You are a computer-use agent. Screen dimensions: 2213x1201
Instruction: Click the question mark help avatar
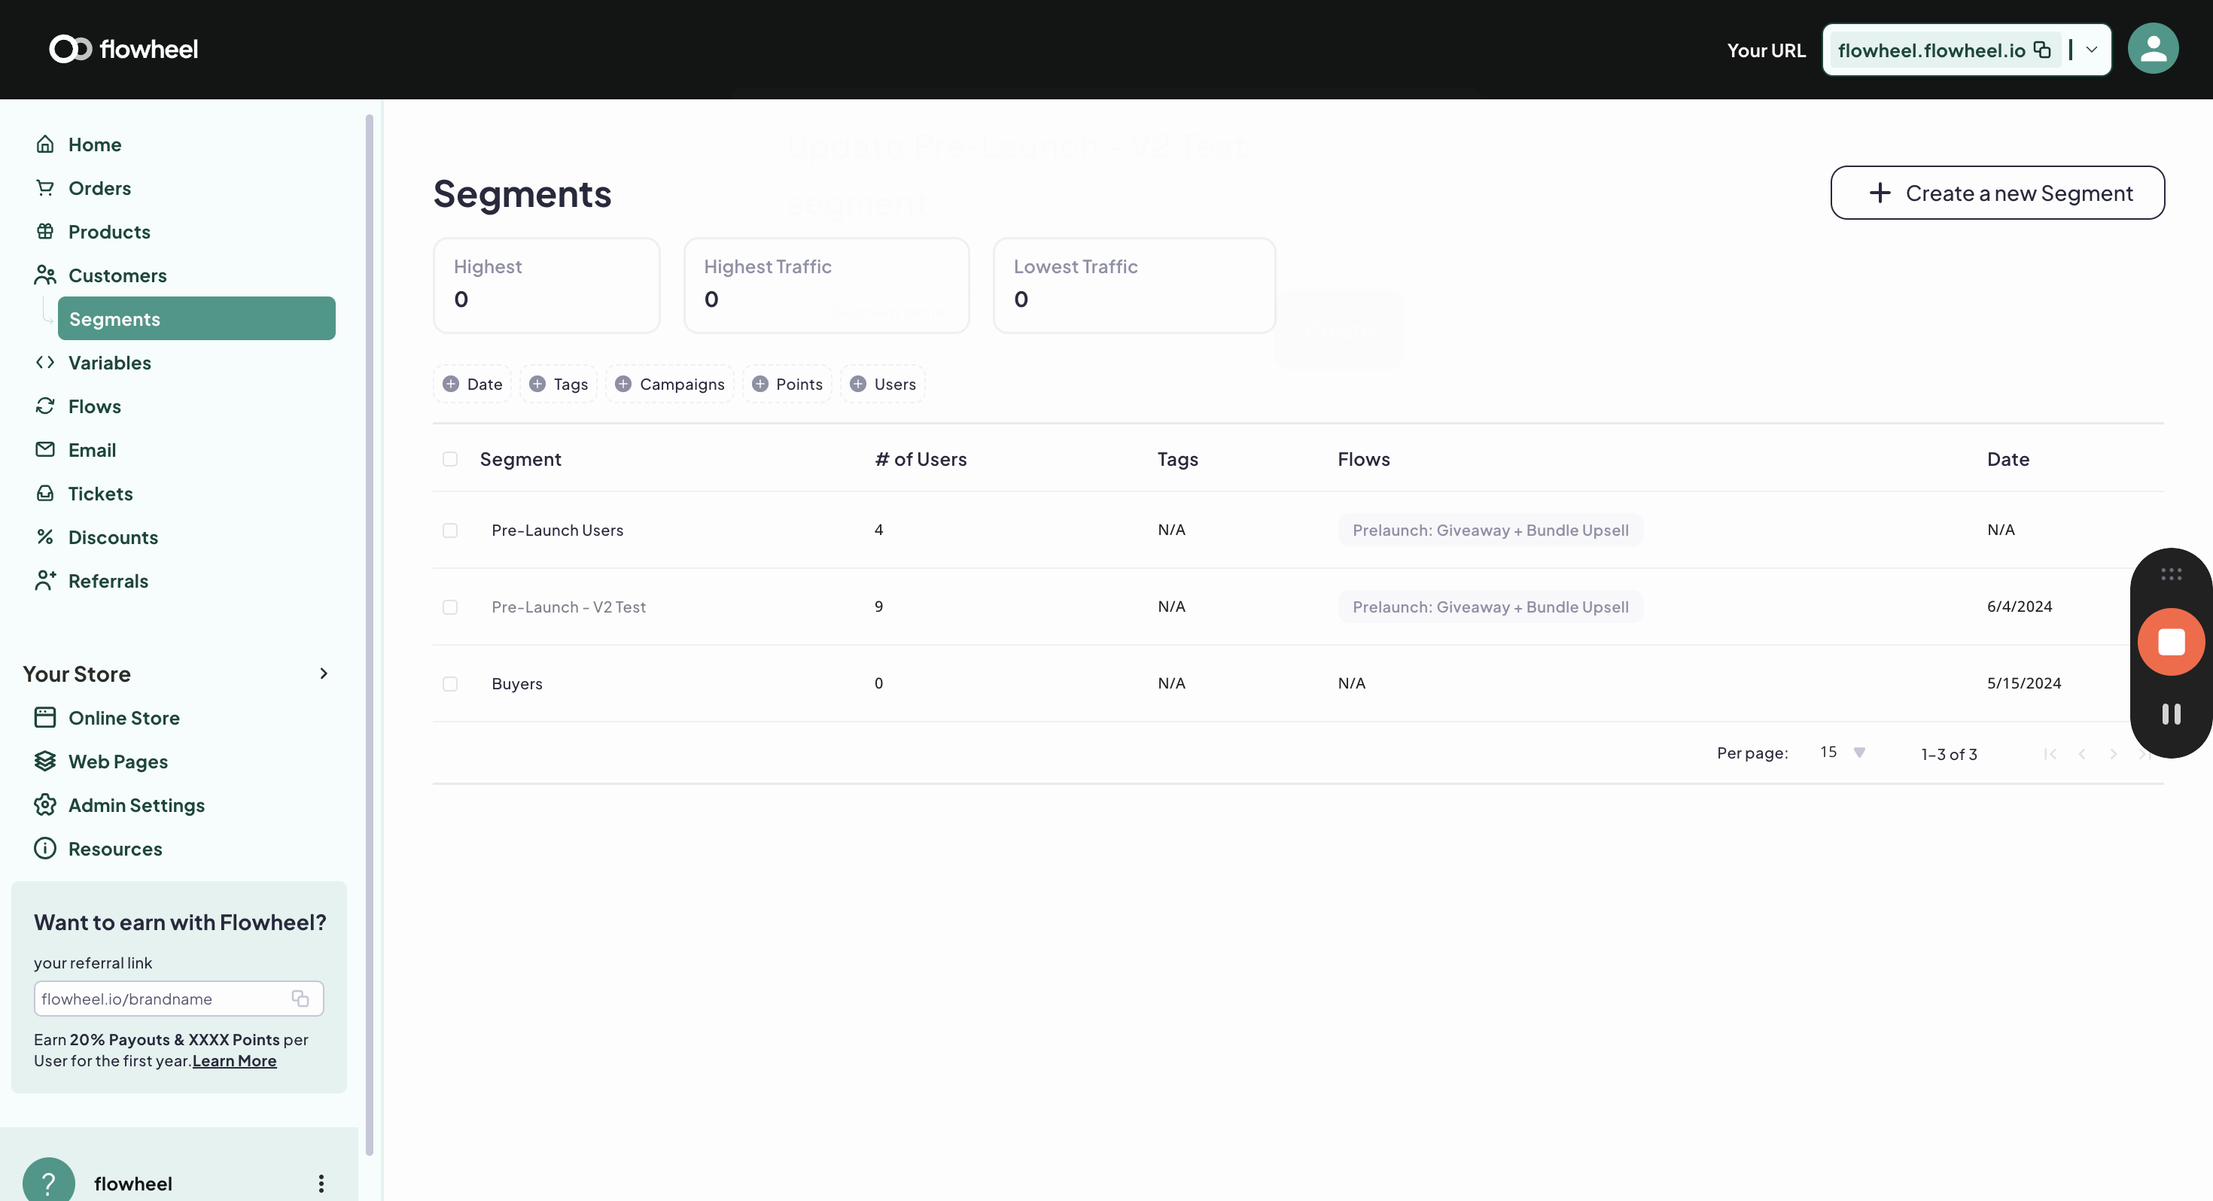coord(49,1182)
